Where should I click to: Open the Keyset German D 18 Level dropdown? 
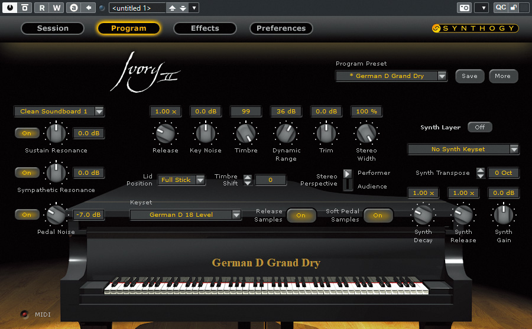pyautogui.click(x=186, y=214)
